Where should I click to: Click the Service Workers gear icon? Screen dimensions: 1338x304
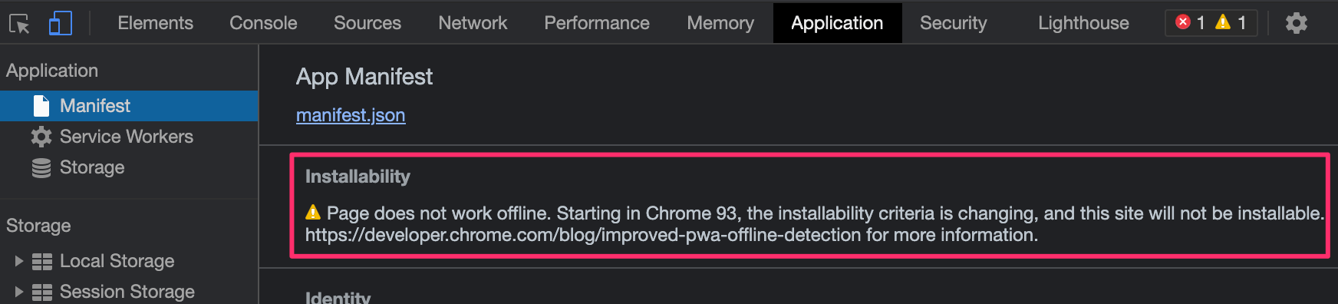point(41,137)
